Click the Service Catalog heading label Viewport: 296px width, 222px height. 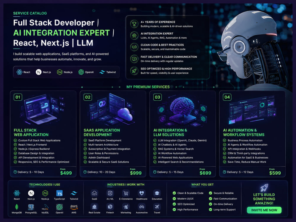[30, 13]
